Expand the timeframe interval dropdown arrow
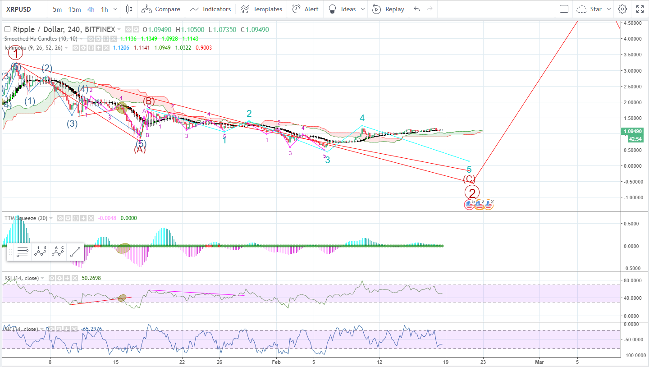This screenshot has width=649, height=367. point(116,9)
